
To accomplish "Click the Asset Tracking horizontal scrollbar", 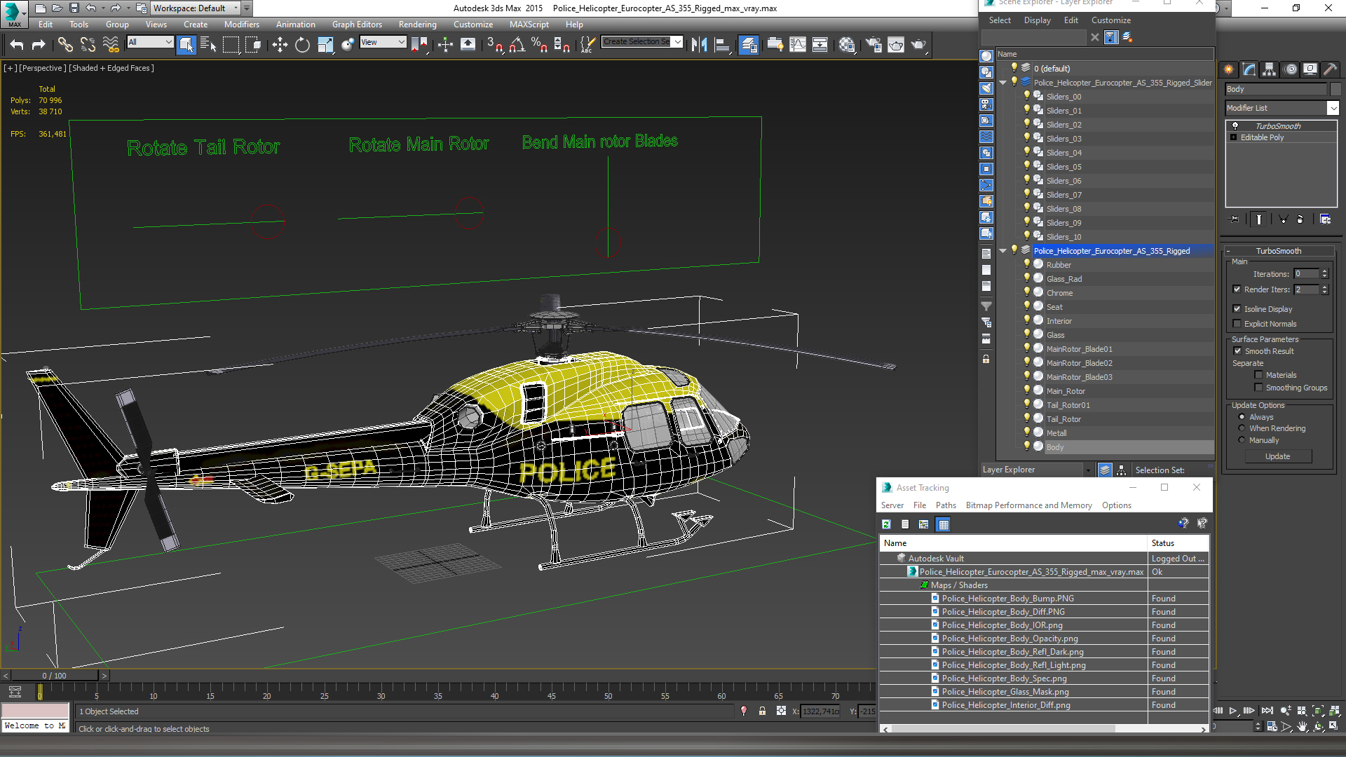I will point(1002,729).
